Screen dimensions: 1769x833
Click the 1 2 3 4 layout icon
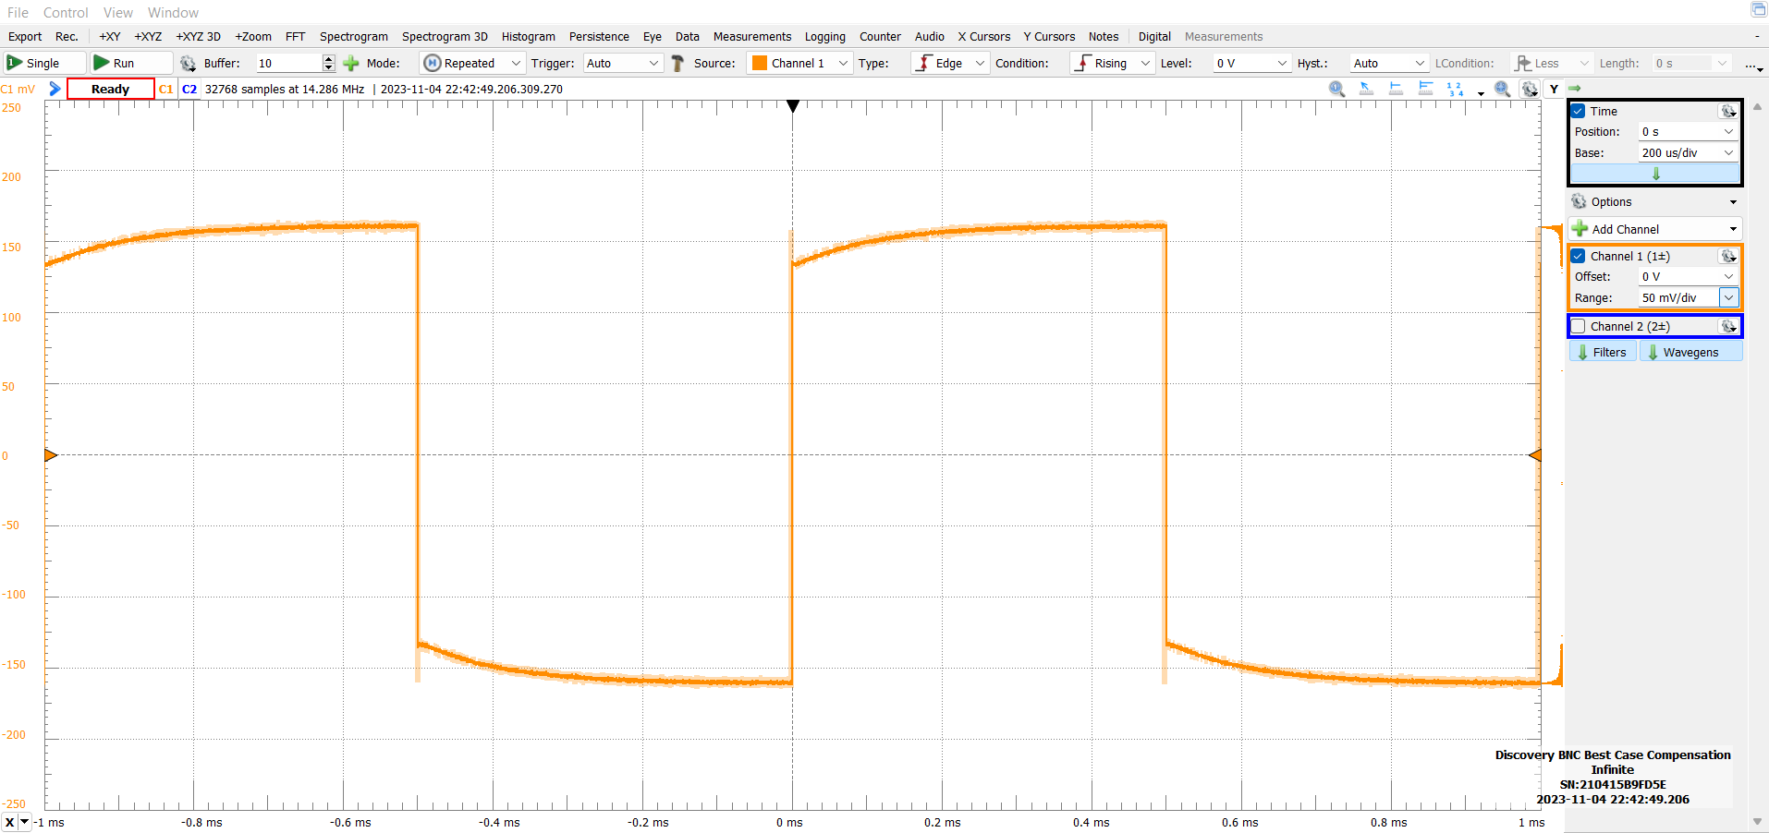click(x=1456, y=89)
